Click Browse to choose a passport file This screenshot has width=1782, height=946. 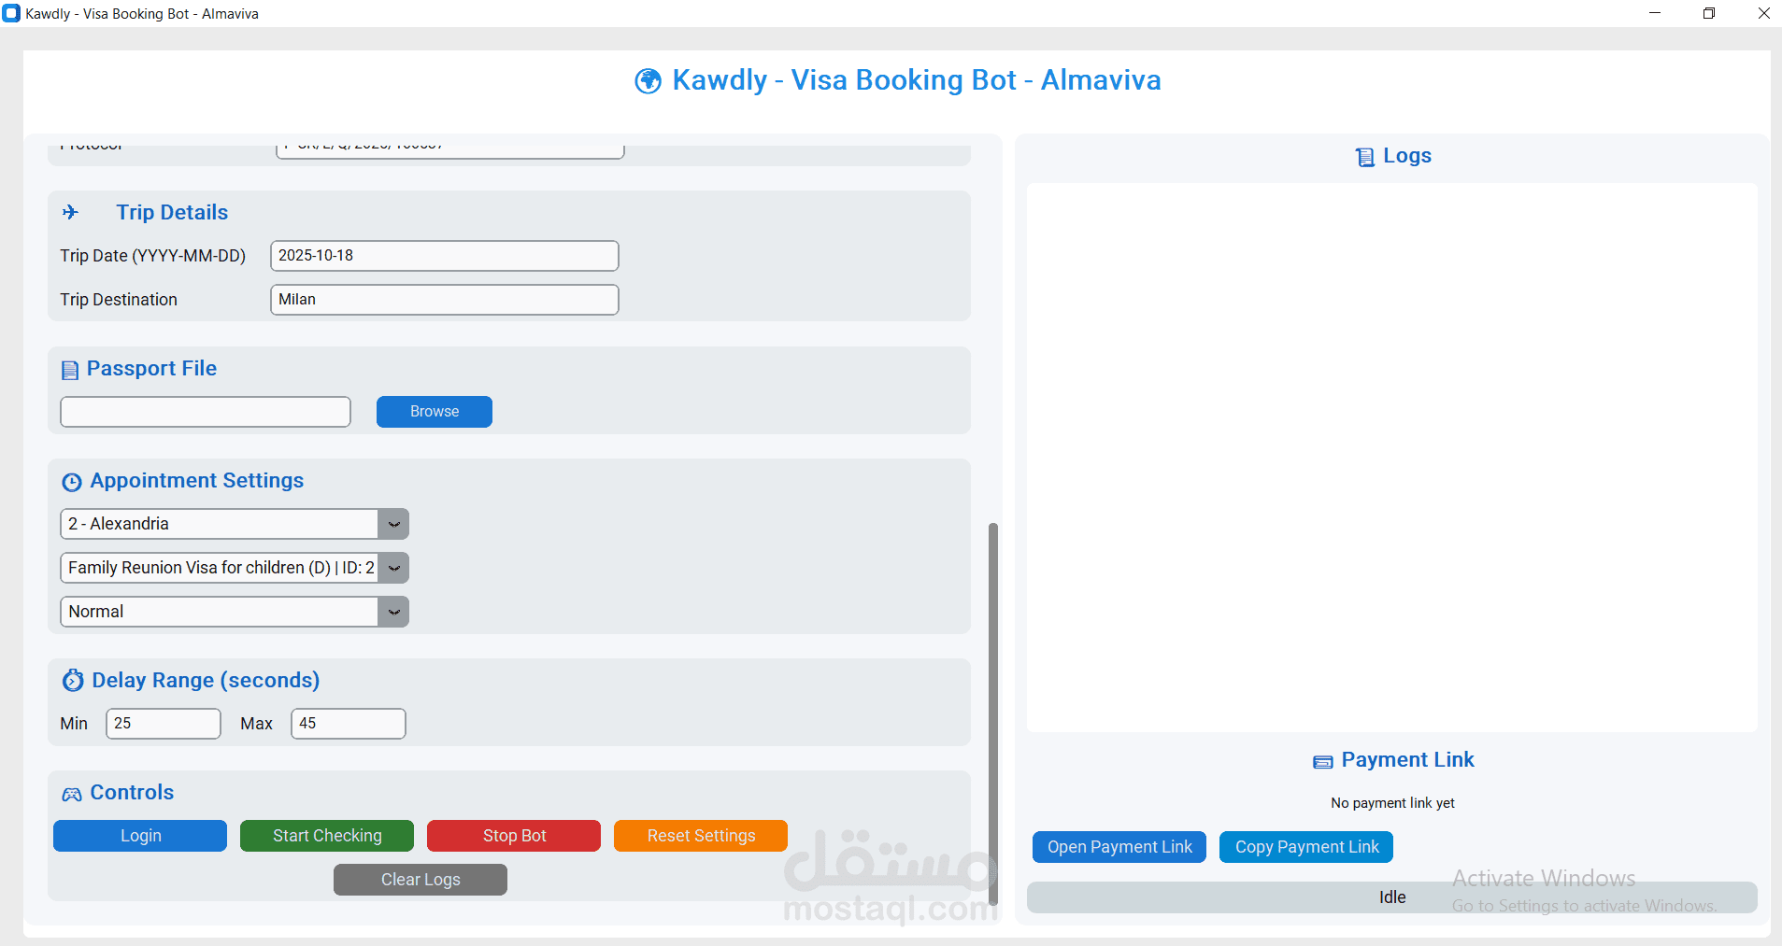[435, 412]
